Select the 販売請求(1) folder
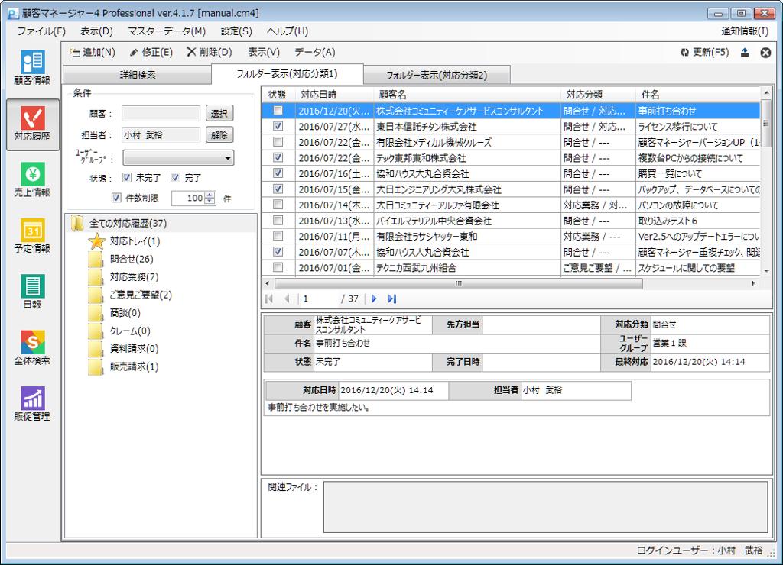The width and height of the screenshot is (783, 565). point(134,367)
